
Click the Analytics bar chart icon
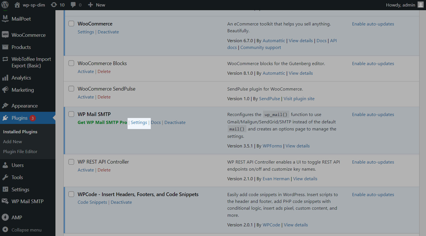5,78
